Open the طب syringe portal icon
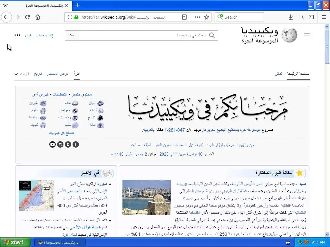 pos(75,125)
